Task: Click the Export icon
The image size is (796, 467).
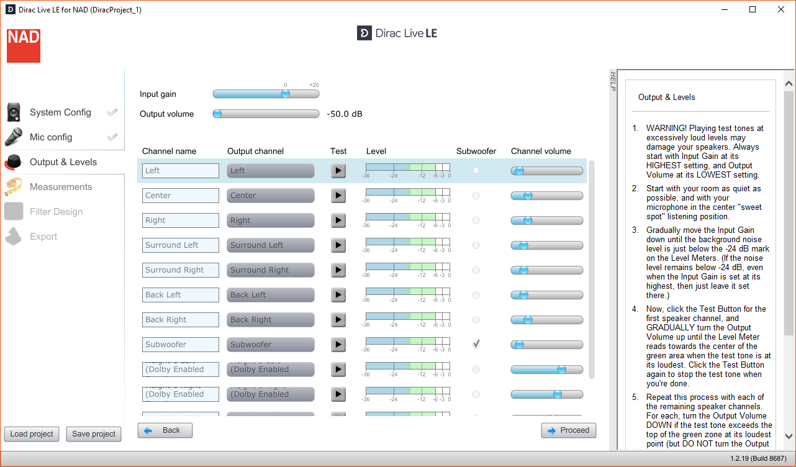Action: [x=14, y=237]
